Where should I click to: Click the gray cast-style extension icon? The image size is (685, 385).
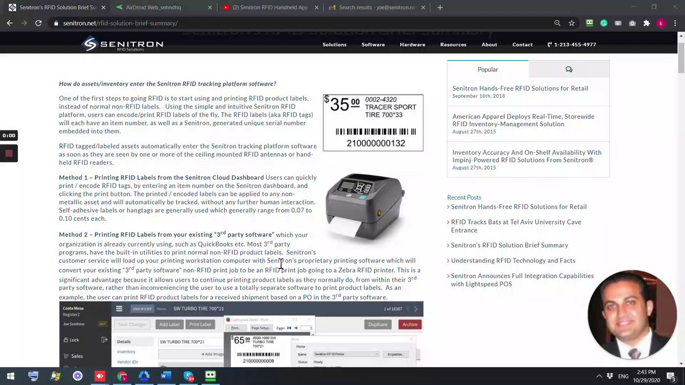point(618,23)
